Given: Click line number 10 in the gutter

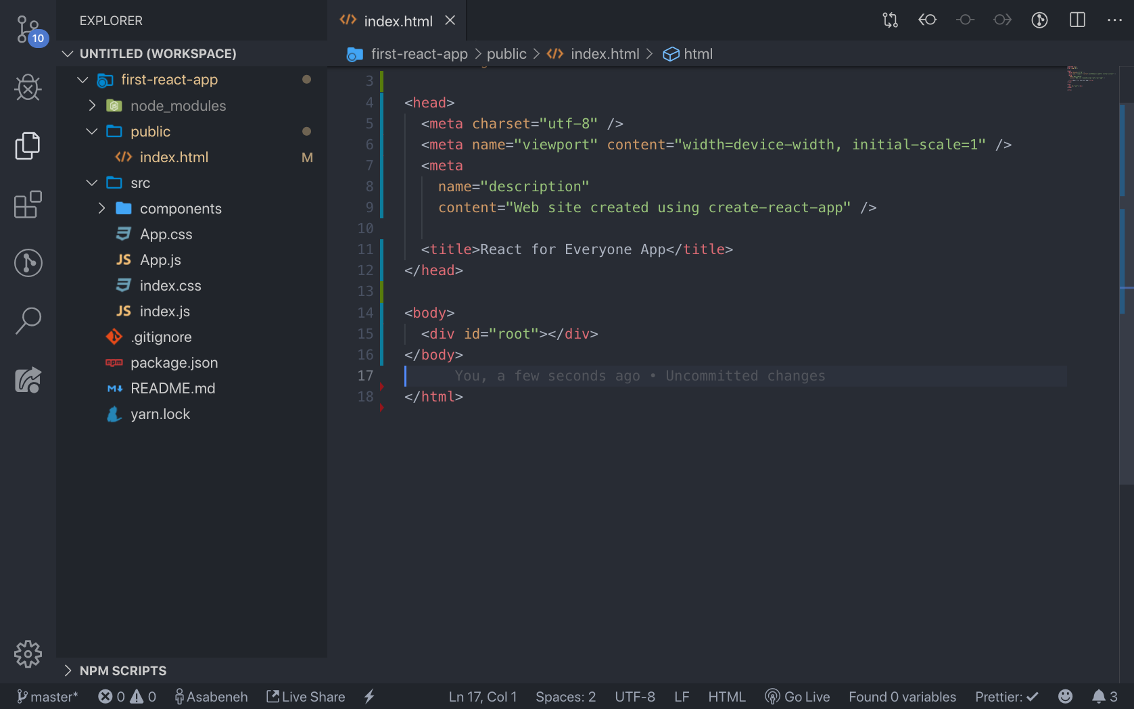Looking at the screenshot, I should [x=365, y=228].
